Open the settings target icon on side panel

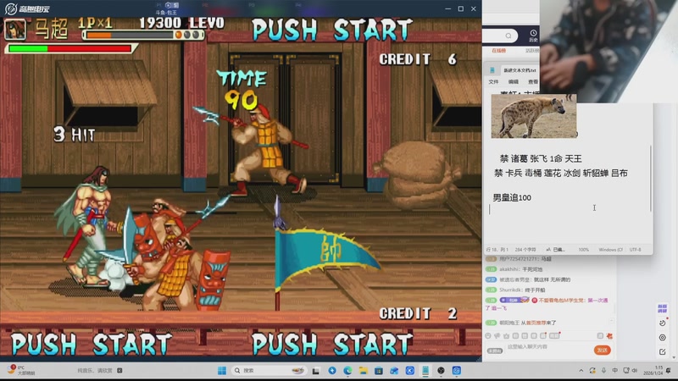coord(663,337)
